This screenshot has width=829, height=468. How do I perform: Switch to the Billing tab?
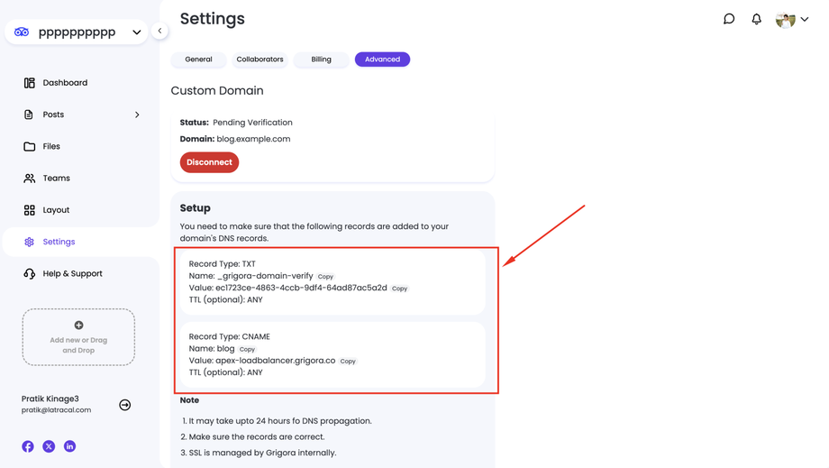(x=321, y=60)
